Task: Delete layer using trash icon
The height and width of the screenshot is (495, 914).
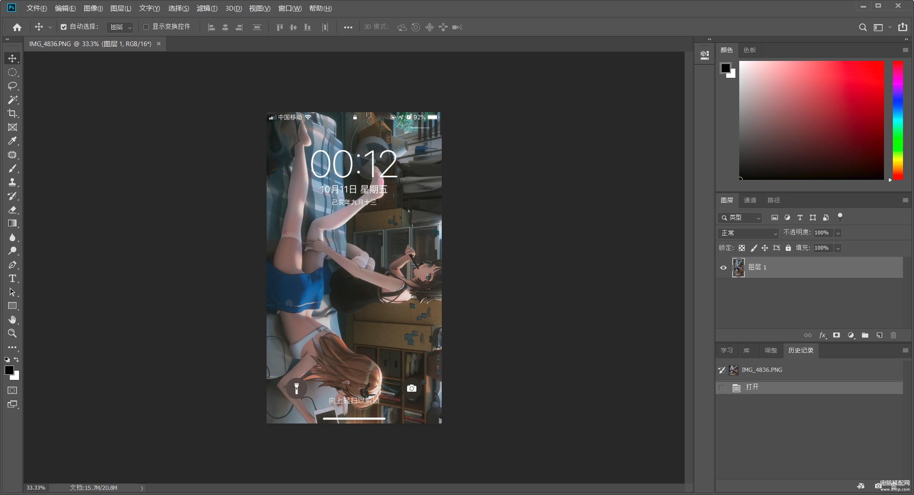Action: [x=893, y=335]
